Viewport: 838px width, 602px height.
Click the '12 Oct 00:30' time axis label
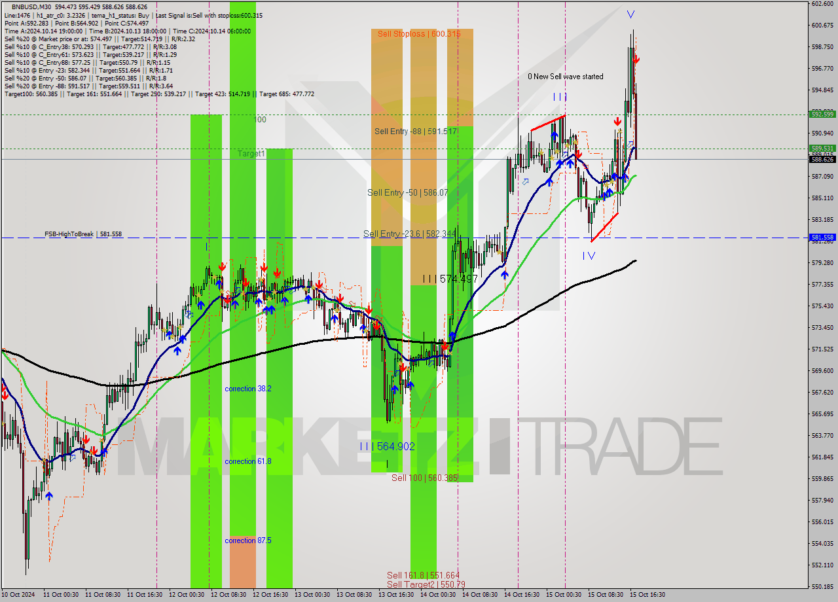tap(187, 595)
